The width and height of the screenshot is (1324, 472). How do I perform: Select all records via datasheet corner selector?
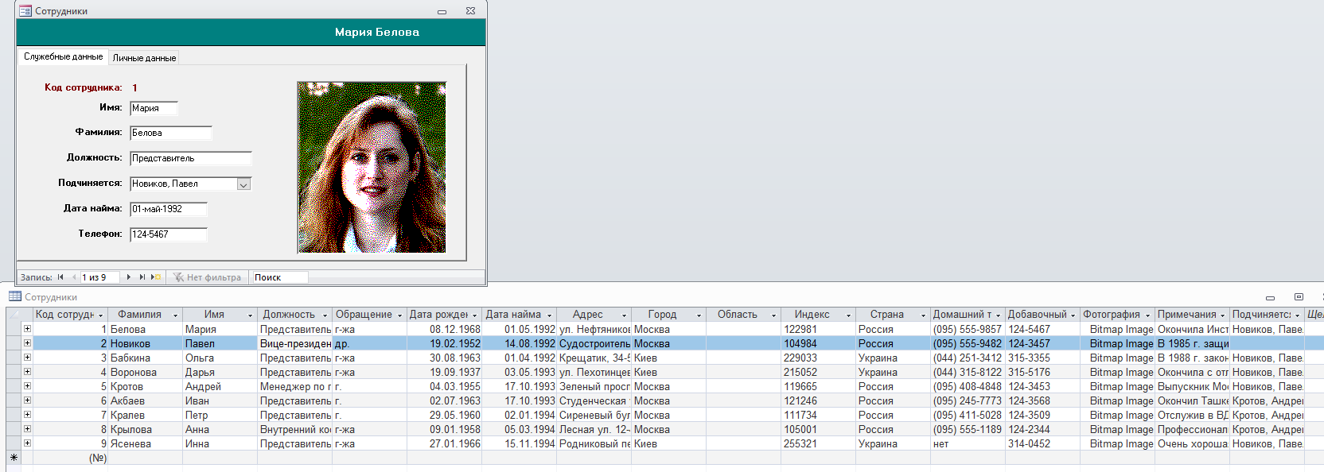(14, 315)
